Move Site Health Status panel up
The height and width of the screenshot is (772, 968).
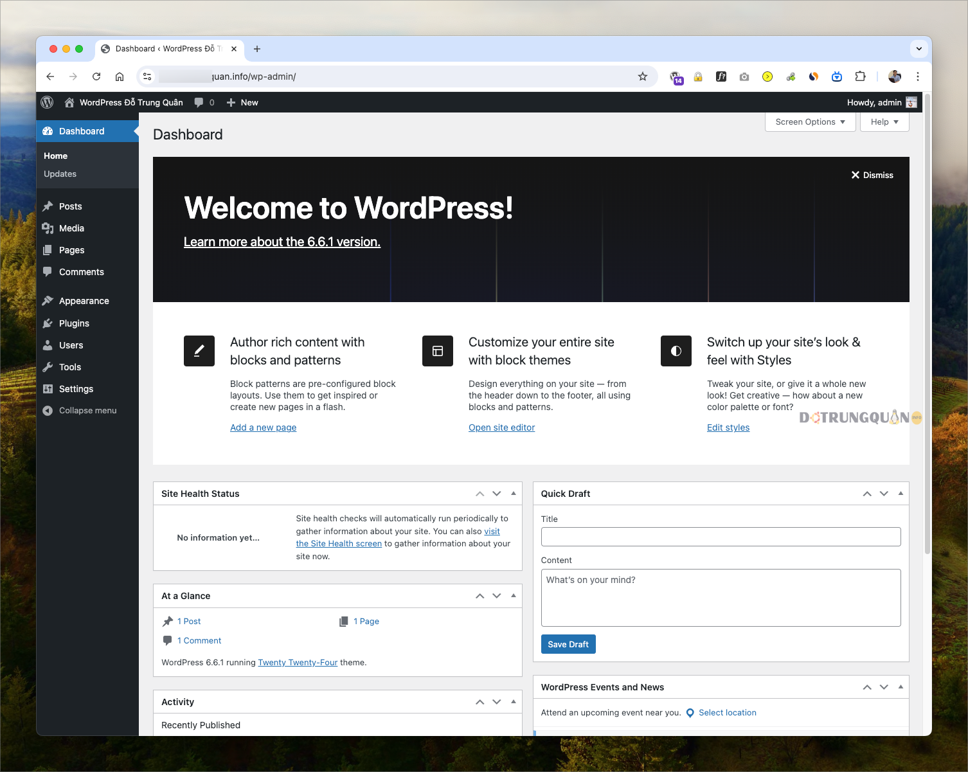(480, 494)
